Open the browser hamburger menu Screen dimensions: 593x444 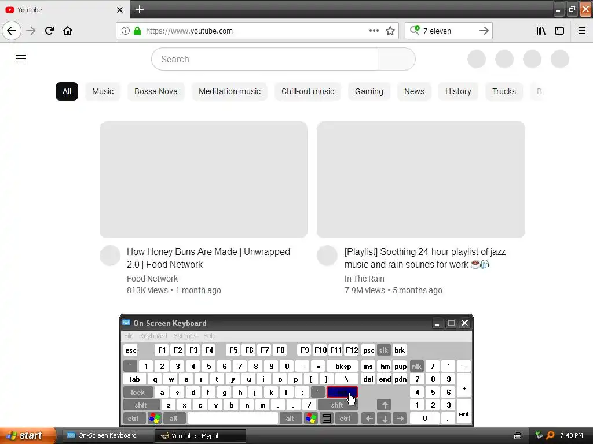pyautogui.click(x=582, y=31)
